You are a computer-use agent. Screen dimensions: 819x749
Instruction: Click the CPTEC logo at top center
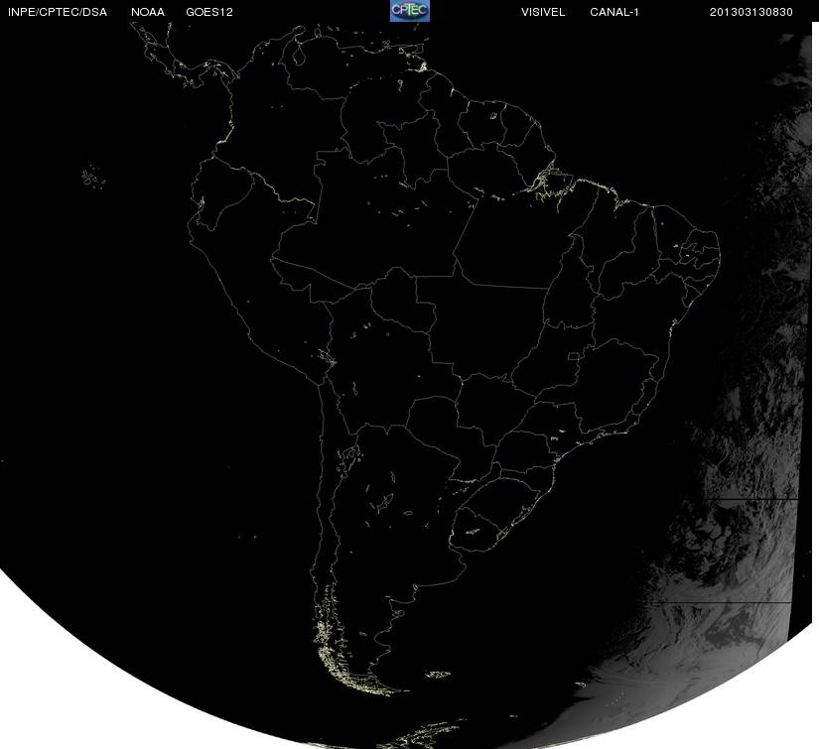coord(410,11)
